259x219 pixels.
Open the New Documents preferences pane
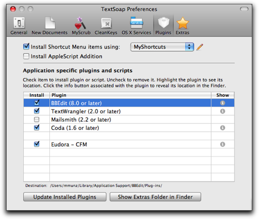[49, 26]
